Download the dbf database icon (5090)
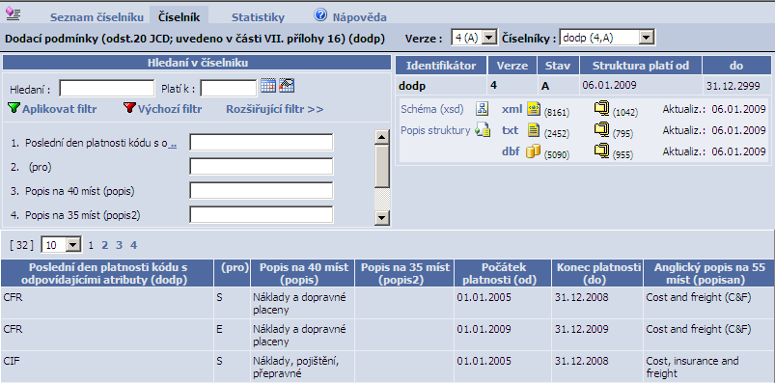775x383 pixels. coord(534,151)
